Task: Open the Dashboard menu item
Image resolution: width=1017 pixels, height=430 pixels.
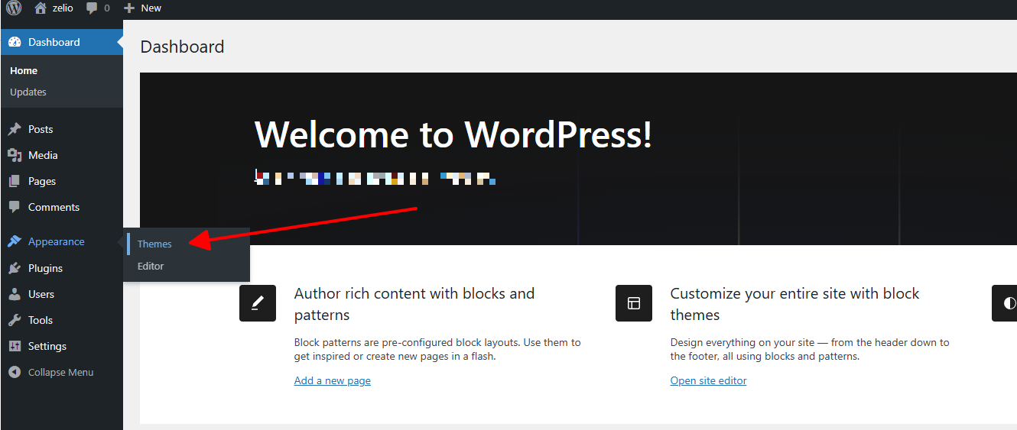Action: [61, 42]
